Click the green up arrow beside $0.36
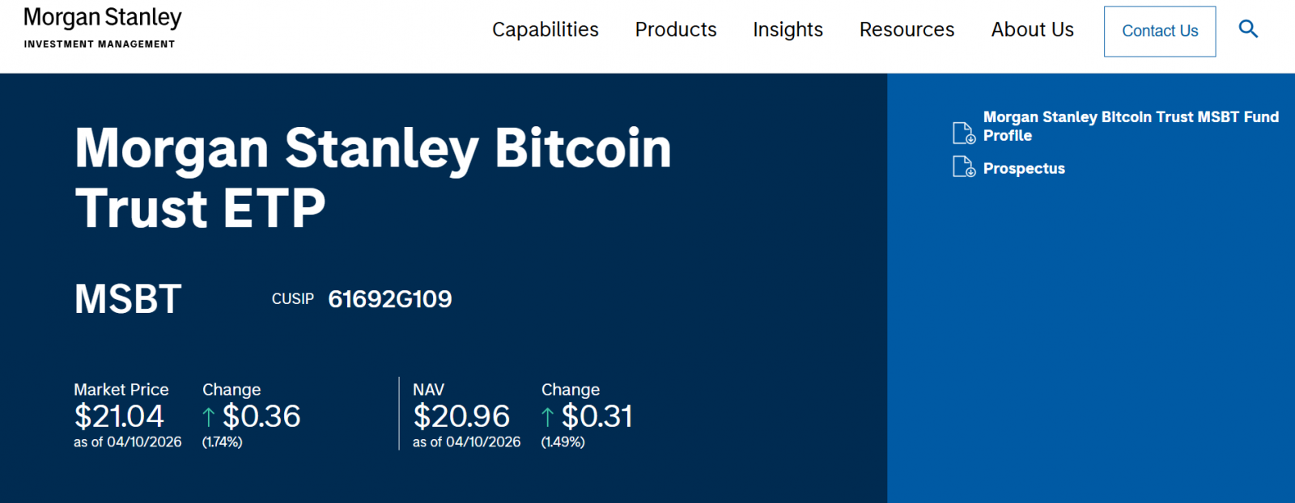 point(209,417)
